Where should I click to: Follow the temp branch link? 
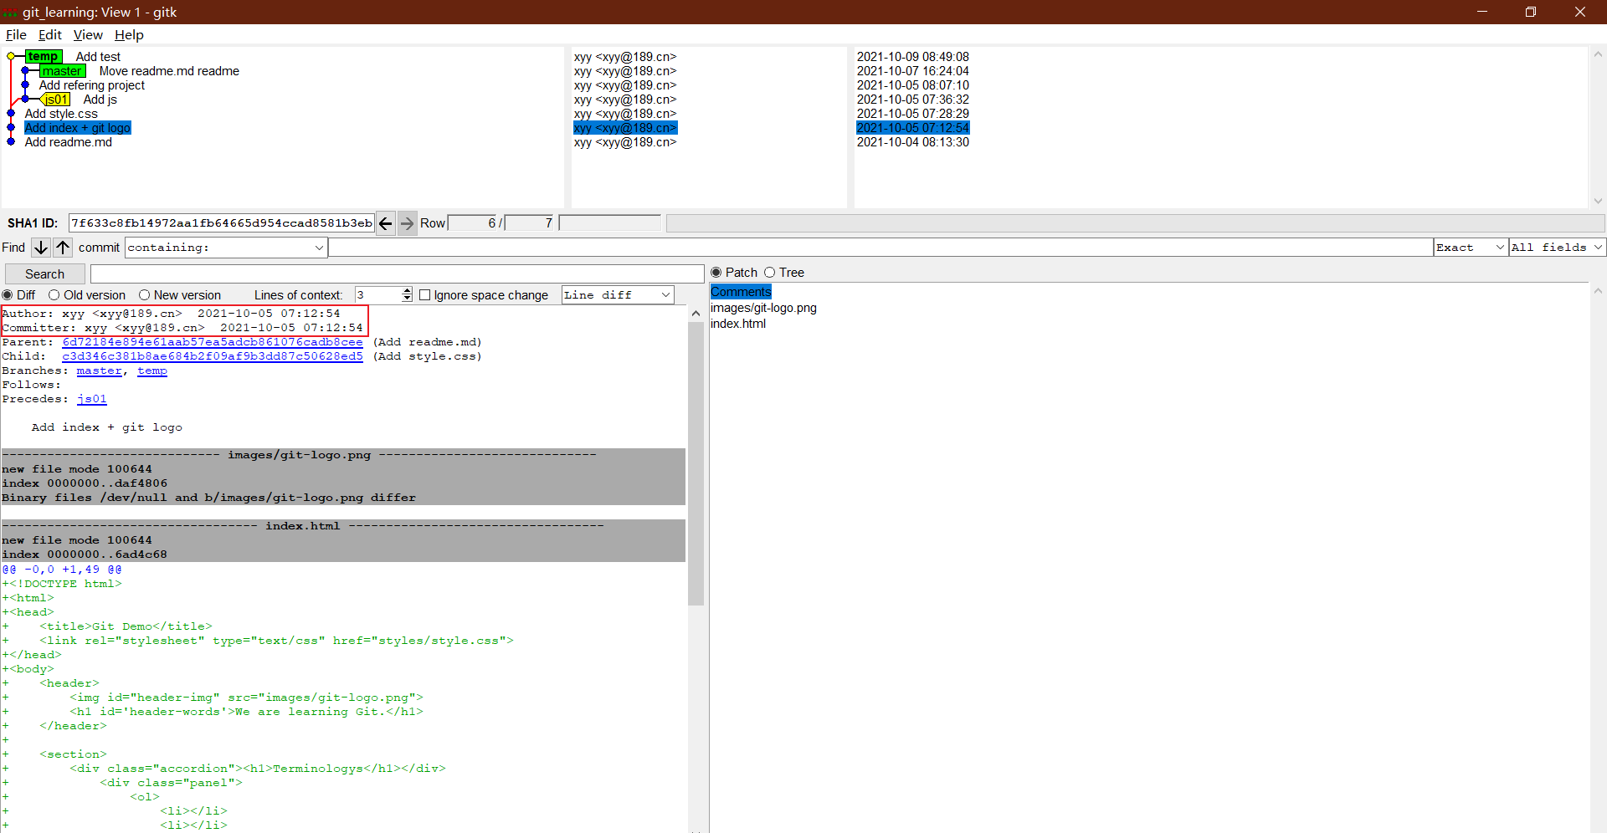pyautogui.click(x=152, y=371)
